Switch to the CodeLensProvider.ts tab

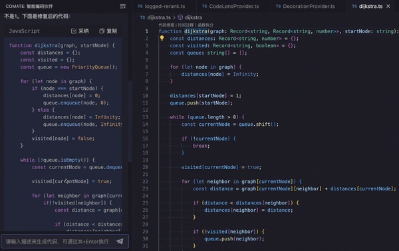(x=230, y=7)
